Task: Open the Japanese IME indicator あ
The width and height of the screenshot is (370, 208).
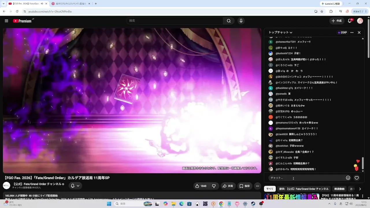Action: tap(341, 204)
